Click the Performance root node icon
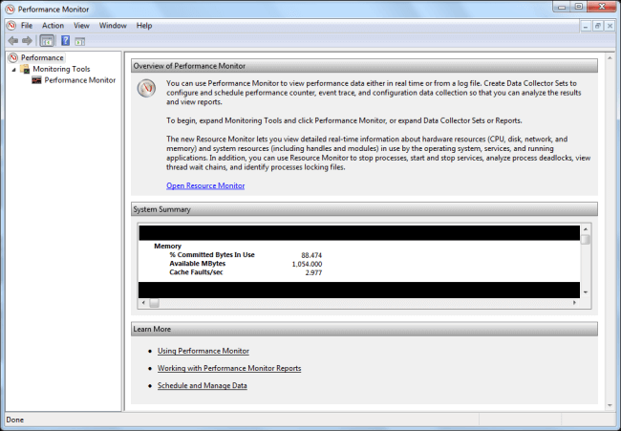 (x=13, y=58)
